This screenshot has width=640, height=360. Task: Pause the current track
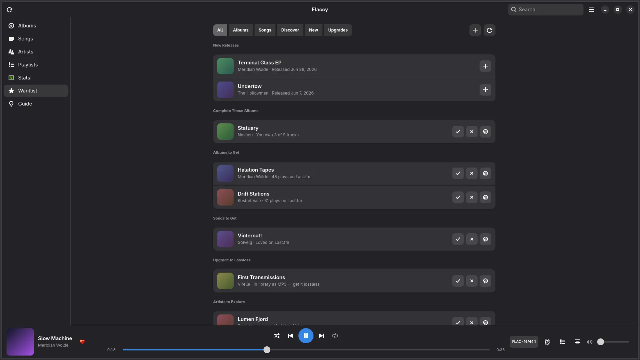(x=306, y=336)
